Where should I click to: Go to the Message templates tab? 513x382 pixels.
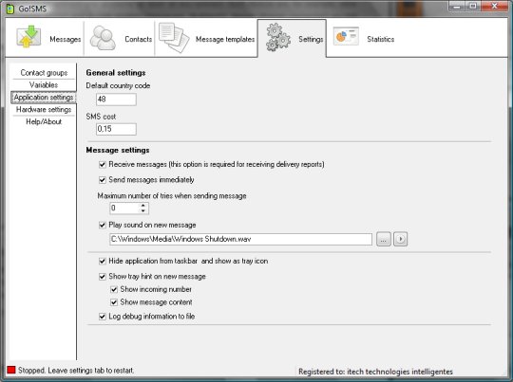pyautogui.click(x=225, y=39)
